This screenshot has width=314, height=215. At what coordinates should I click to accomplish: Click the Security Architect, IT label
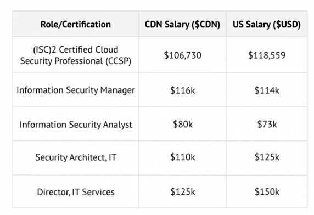[x=76, y=157]
